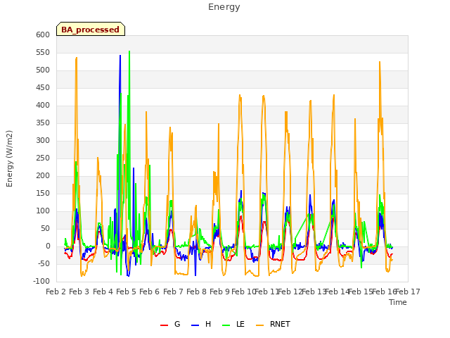This screenshot has height=338, width=450.
Task: Click the green LE legend swatch
Action: pyautogui.click(x=226, y=325)
